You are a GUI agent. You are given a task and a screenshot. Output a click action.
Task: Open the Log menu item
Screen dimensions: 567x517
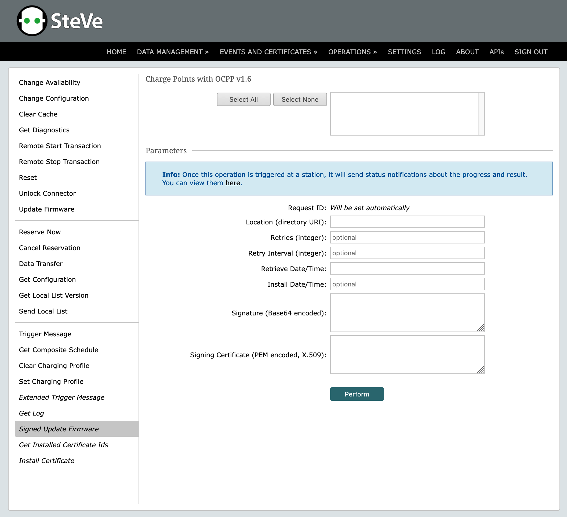click(438, 52)
